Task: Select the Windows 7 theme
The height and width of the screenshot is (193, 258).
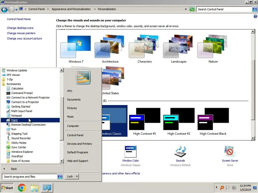Action: pyautogui.click(x=76, y=49)
